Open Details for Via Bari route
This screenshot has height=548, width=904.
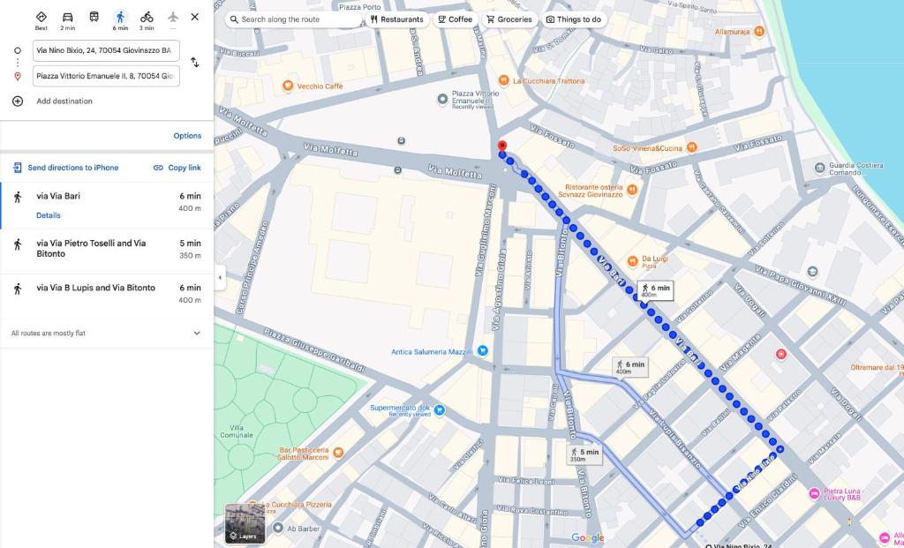coord(49,215)
